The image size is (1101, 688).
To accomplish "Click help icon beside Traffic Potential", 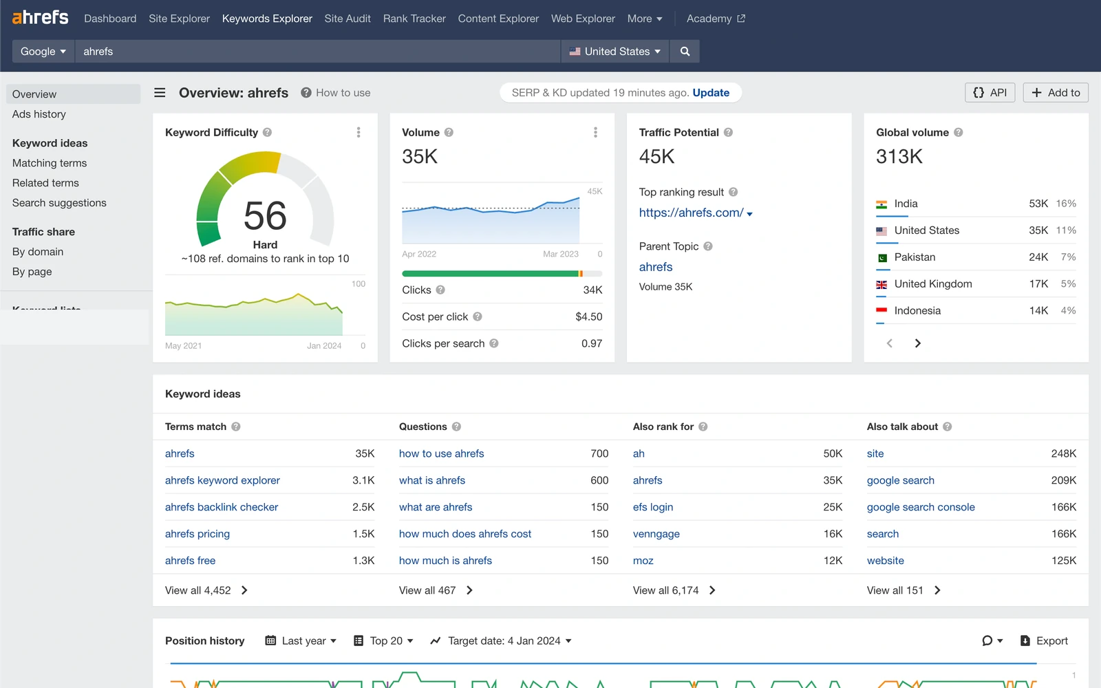I will coord(728,132).
